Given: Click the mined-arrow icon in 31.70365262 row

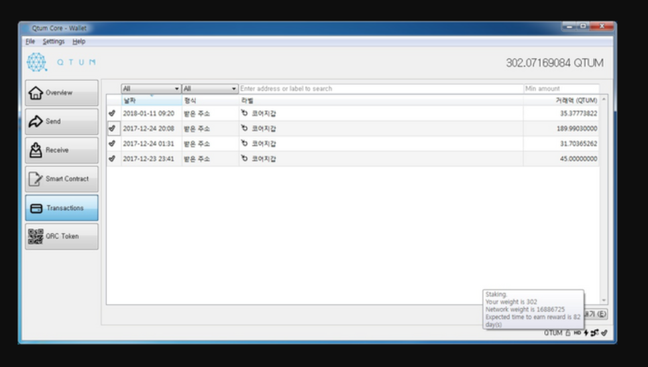Looking at the screenshot, I should click(x=244, y=143).
